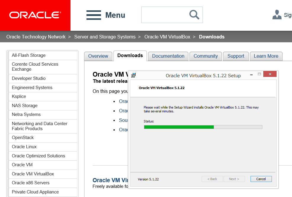Click the Version 5.1.22 label
Screen dimensions: 292x197
148,179
